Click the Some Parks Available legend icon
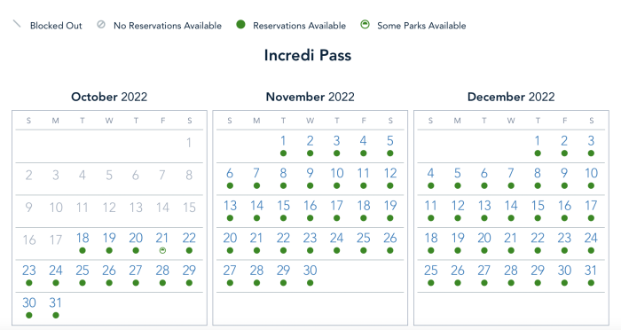This screenshot has width=621, height=330. point(366,25)
